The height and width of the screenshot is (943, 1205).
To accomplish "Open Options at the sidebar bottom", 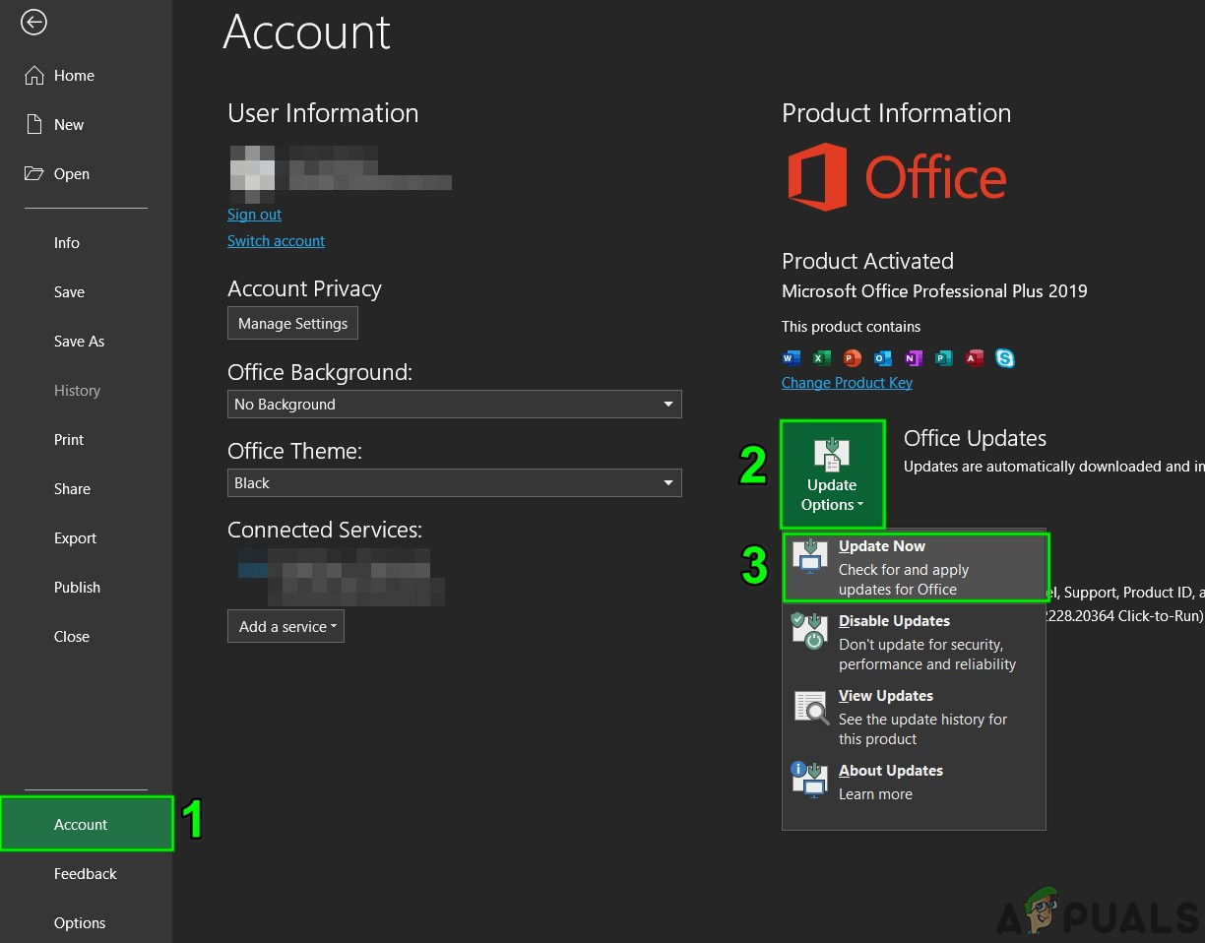I will pyautogui.click(x=80, y=923).
